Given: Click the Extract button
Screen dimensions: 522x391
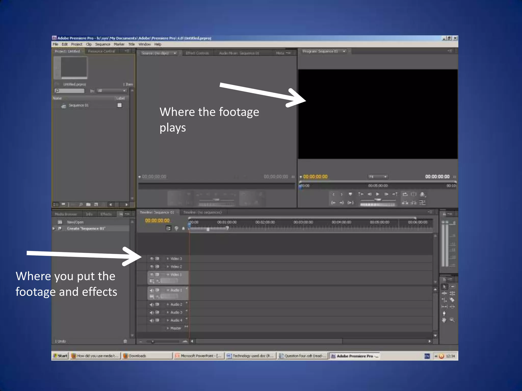Looking at the screenshot, I should (414, 203).
